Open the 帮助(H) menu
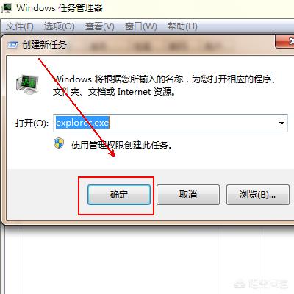Viewport: 294px width, 294px height. pos(182,26)
